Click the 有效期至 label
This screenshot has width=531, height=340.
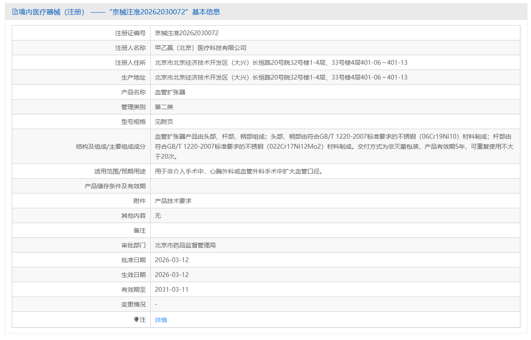[x=133, y=290]
